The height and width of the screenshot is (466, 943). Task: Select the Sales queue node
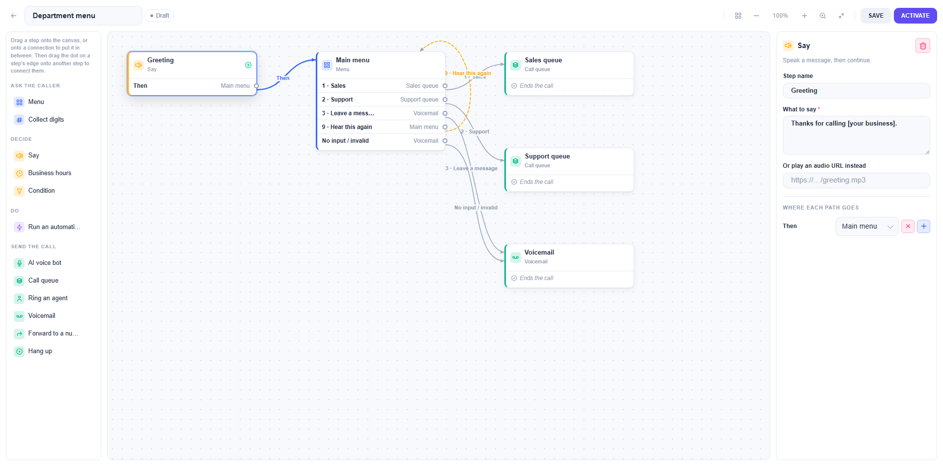pos(569,74)
